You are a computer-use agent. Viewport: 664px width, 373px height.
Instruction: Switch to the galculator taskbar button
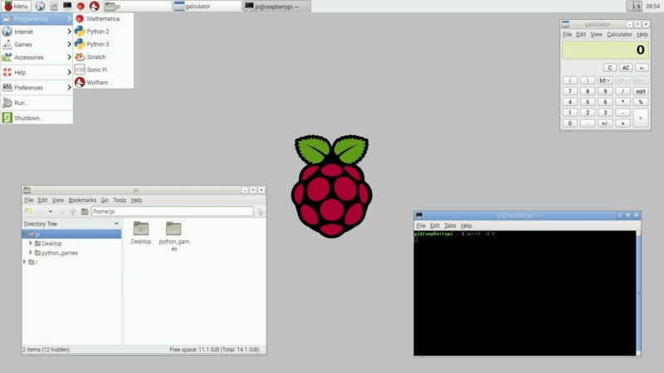(207, 7)
